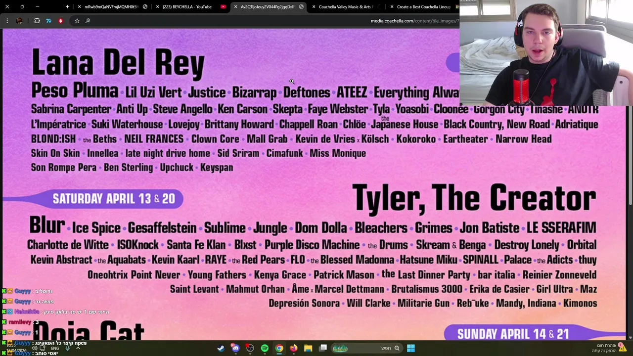Screen dimensions: 633x356
Task: Open a new tab with plus button
Action: (x=68, y=7)
